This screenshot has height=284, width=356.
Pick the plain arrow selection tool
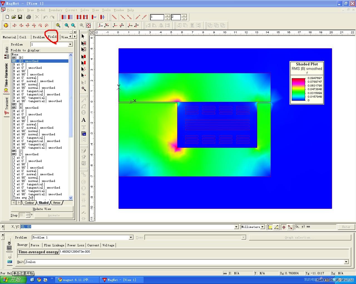point(83,36)
